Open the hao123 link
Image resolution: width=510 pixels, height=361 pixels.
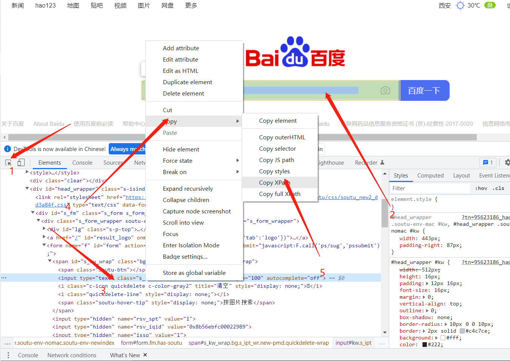(46, 5)
